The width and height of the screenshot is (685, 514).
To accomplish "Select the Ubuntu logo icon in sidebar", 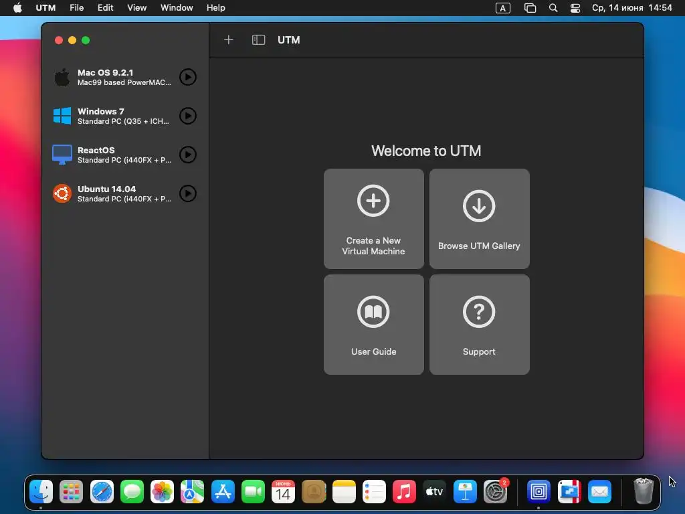I will click(62, 193).
